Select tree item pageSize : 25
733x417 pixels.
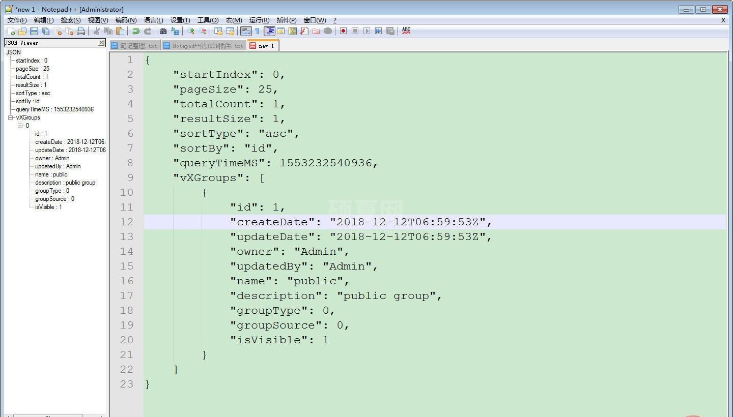click(33, 69)
